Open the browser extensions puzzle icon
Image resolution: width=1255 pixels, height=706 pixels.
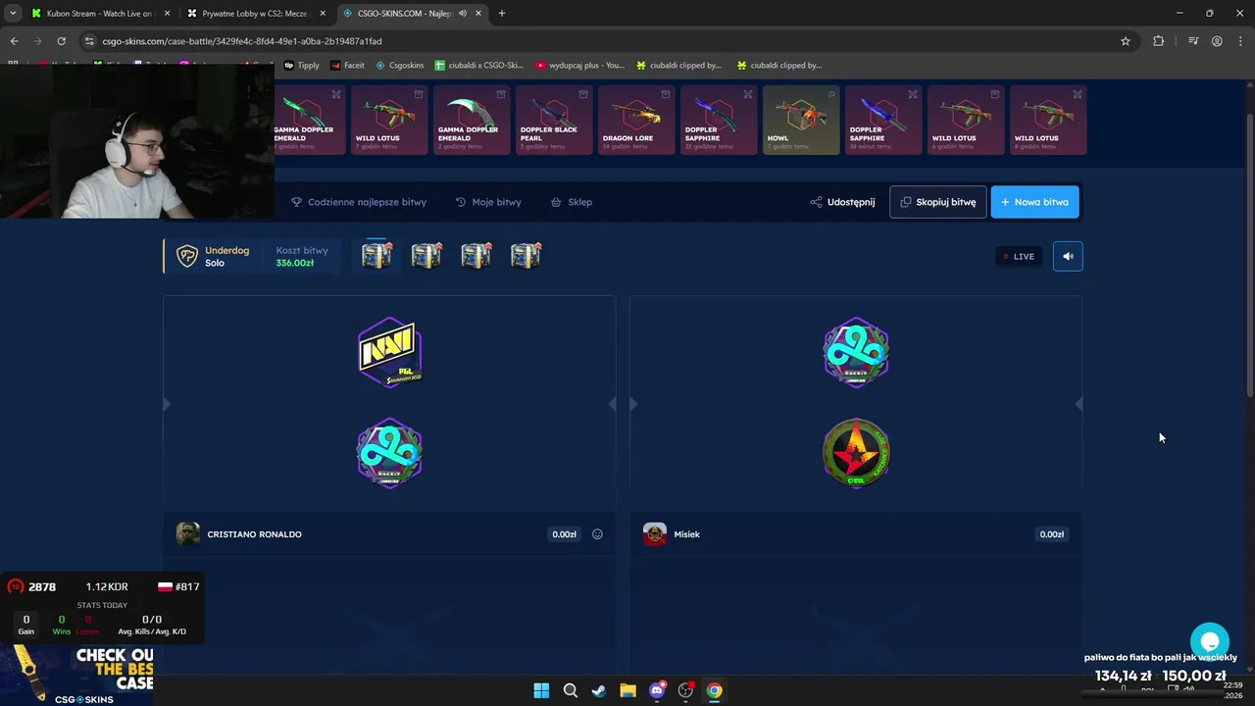coord(1158,41)
